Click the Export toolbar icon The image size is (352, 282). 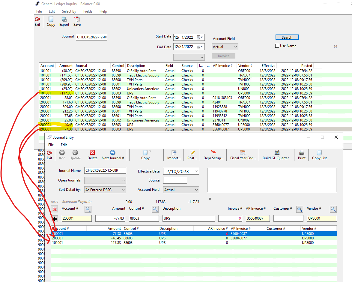pos(64,19)
